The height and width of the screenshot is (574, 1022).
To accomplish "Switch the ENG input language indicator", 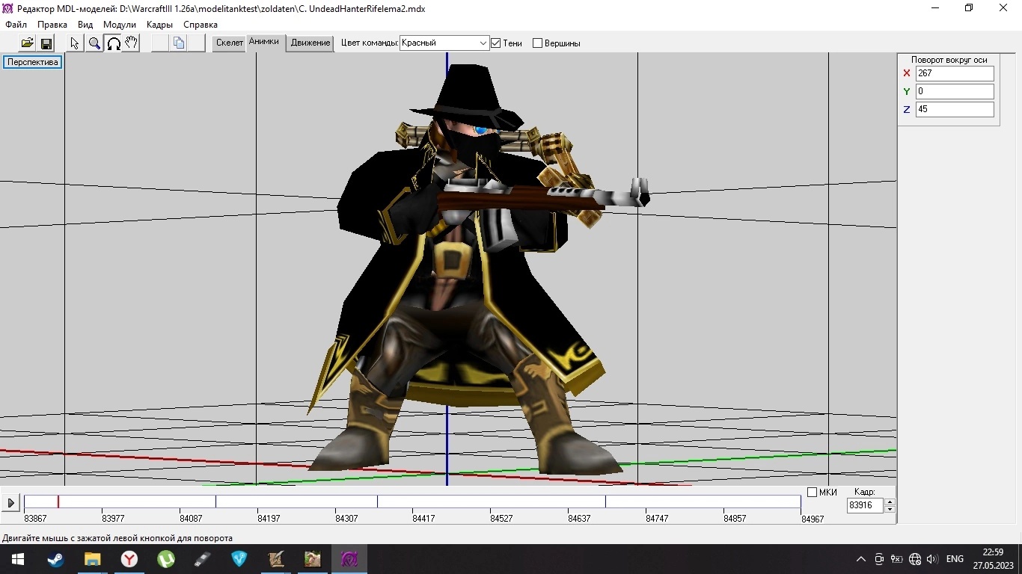I will pyautogui.click(x=955, y=559).
